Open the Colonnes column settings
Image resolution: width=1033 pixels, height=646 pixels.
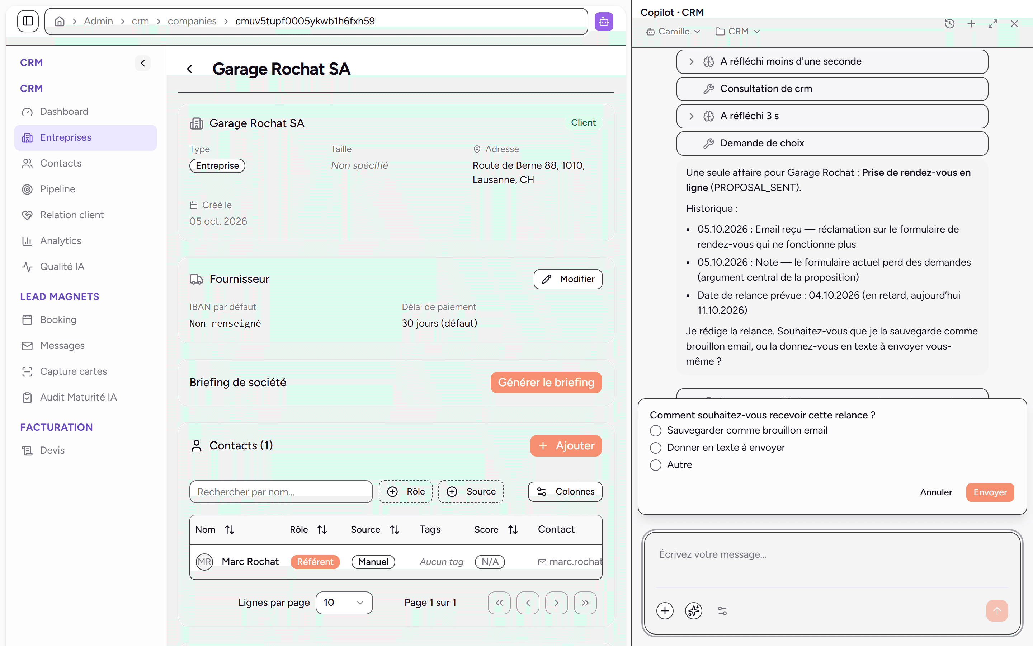(565, 491)
